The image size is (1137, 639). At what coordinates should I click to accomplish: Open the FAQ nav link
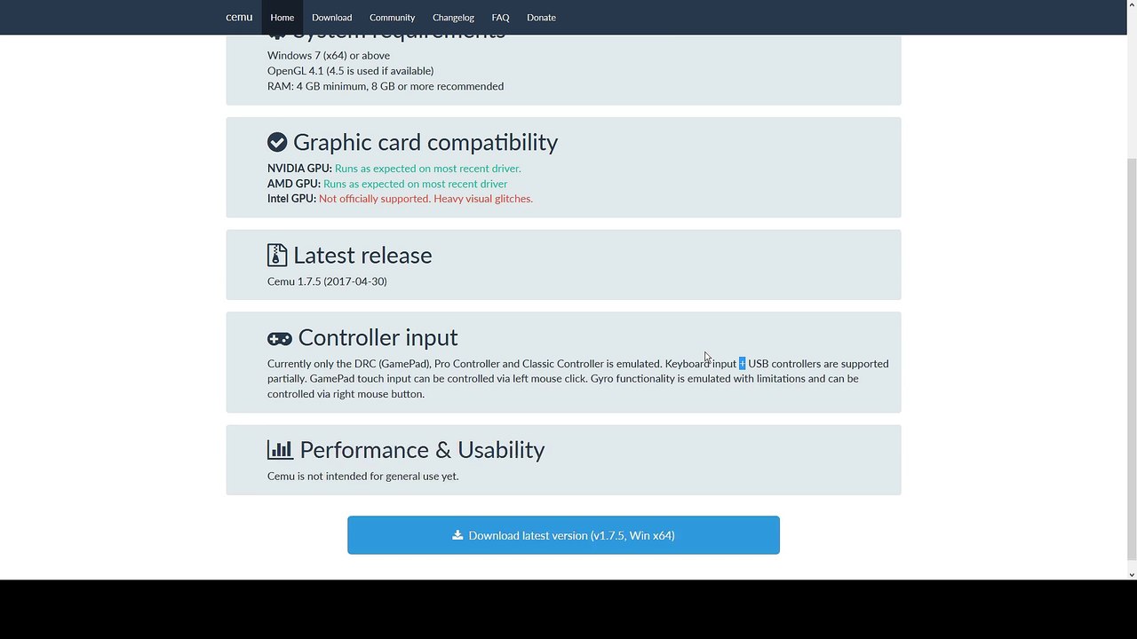pos(500,17)
